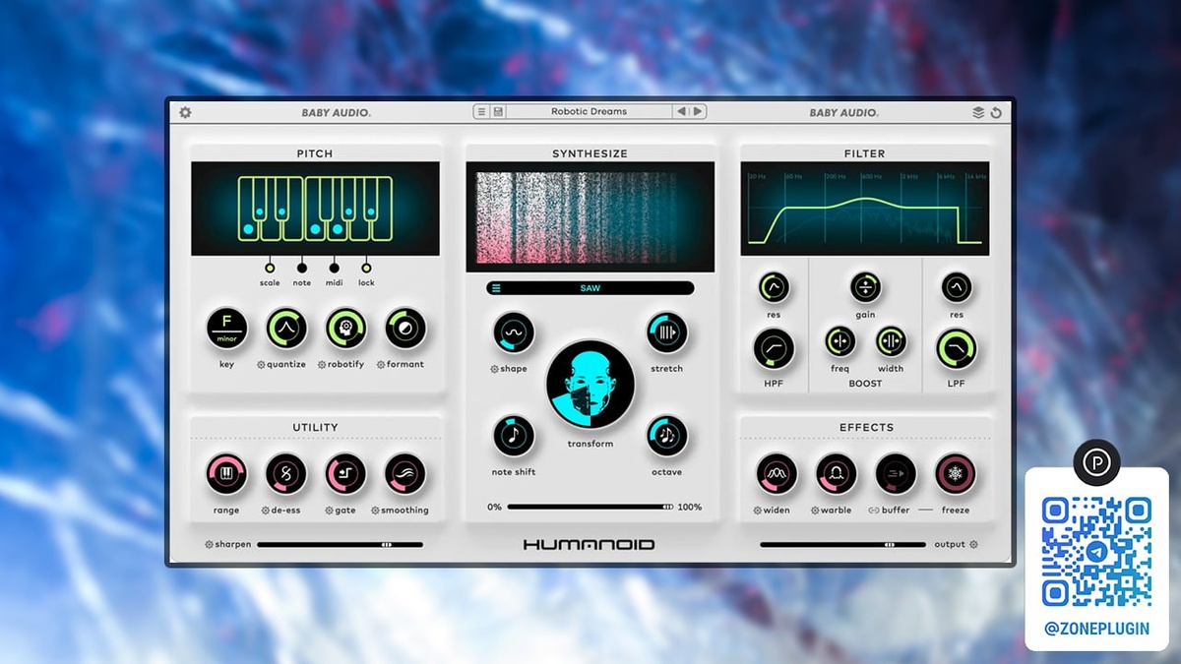Click the buffer knob in Effects
The image size is (1181, 664).
[896, 474]
